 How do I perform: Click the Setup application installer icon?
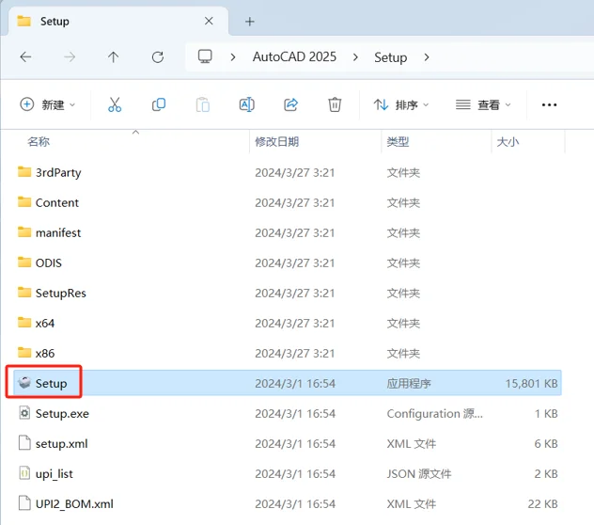tap(24, 382)
